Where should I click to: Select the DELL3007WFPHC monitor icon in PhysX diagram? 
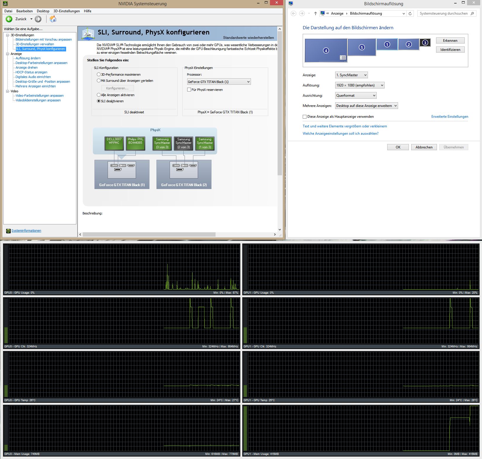point(114,143)
